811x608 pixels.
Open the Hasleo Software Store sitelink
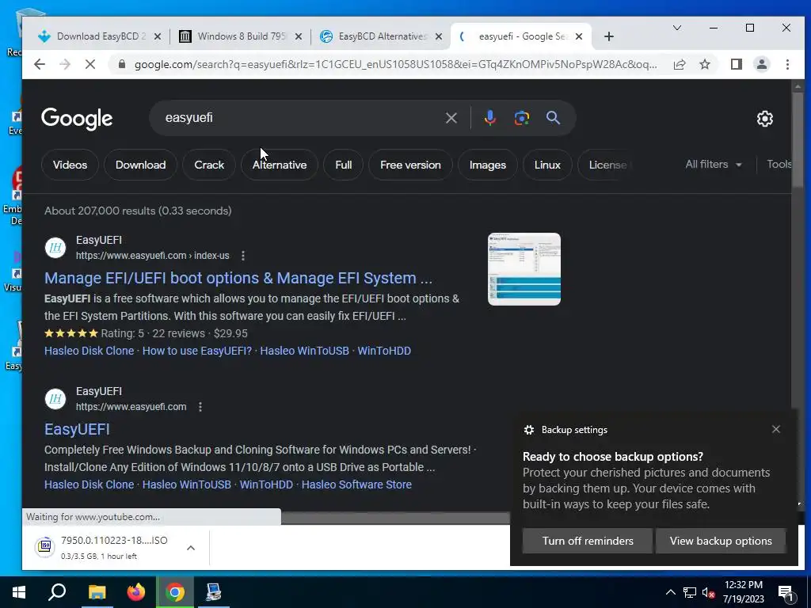(x=356, y=484)
